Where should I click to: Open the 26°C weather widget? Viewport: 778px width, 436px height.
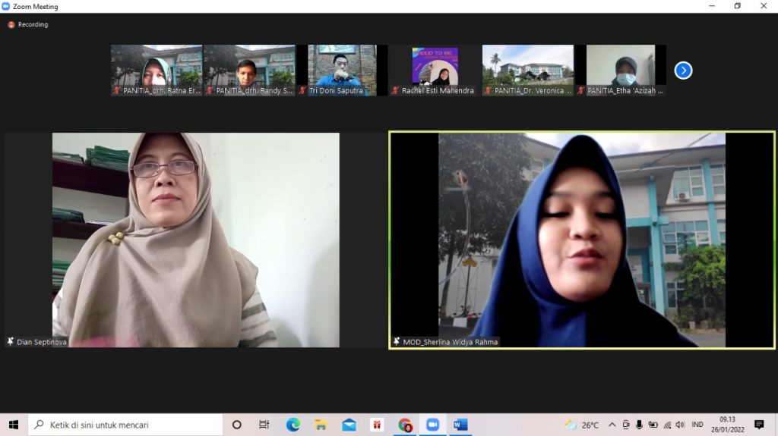pos(582,425)
